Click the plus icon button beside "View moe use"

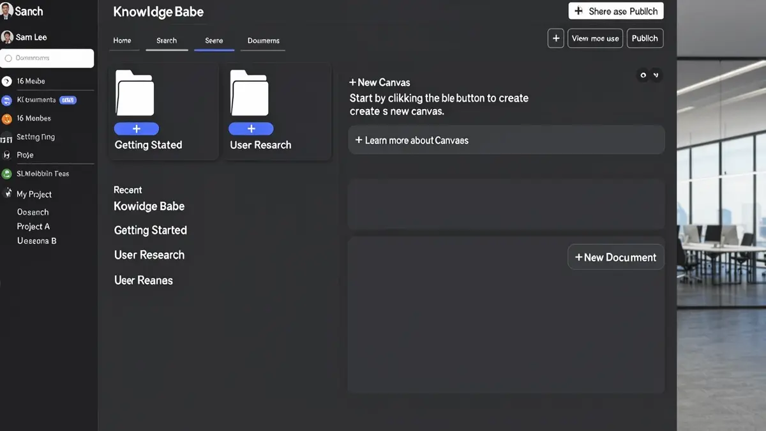556,38
